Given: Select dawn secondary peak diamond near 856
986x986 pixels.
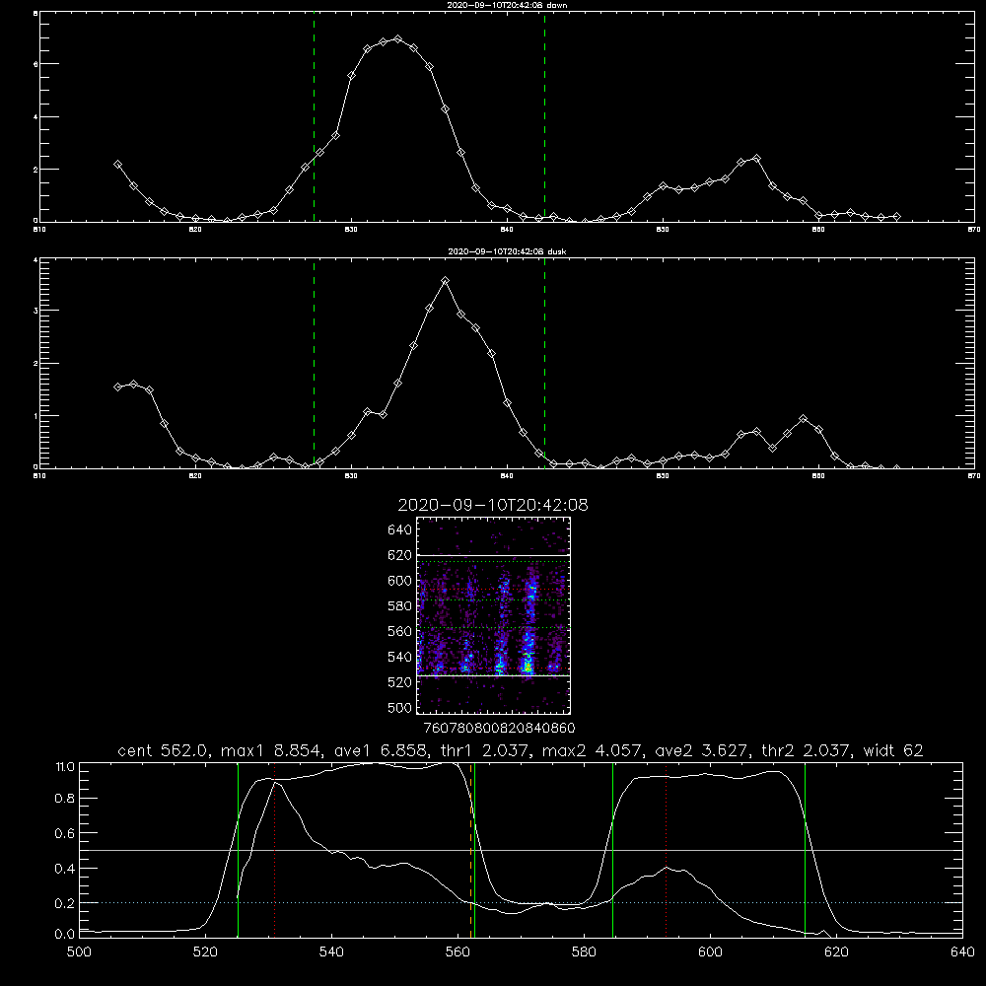Looking at the screenshot, I should tap(756, 159).
